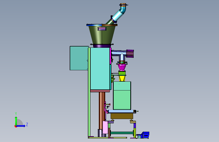Select the purple collar below the hopper
219x142 pixels.
(x=102, y=46)
